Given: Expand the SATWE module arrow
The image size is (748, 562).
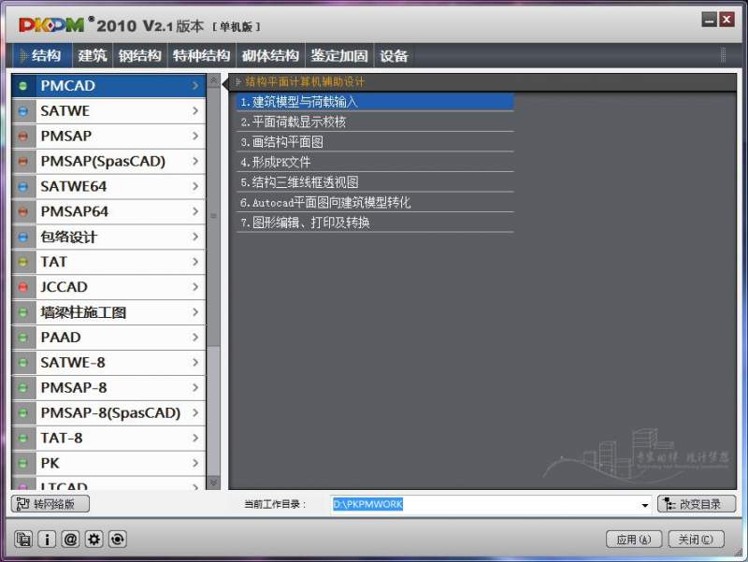Looking at the screenshot, I should click(x=195, y=111).
